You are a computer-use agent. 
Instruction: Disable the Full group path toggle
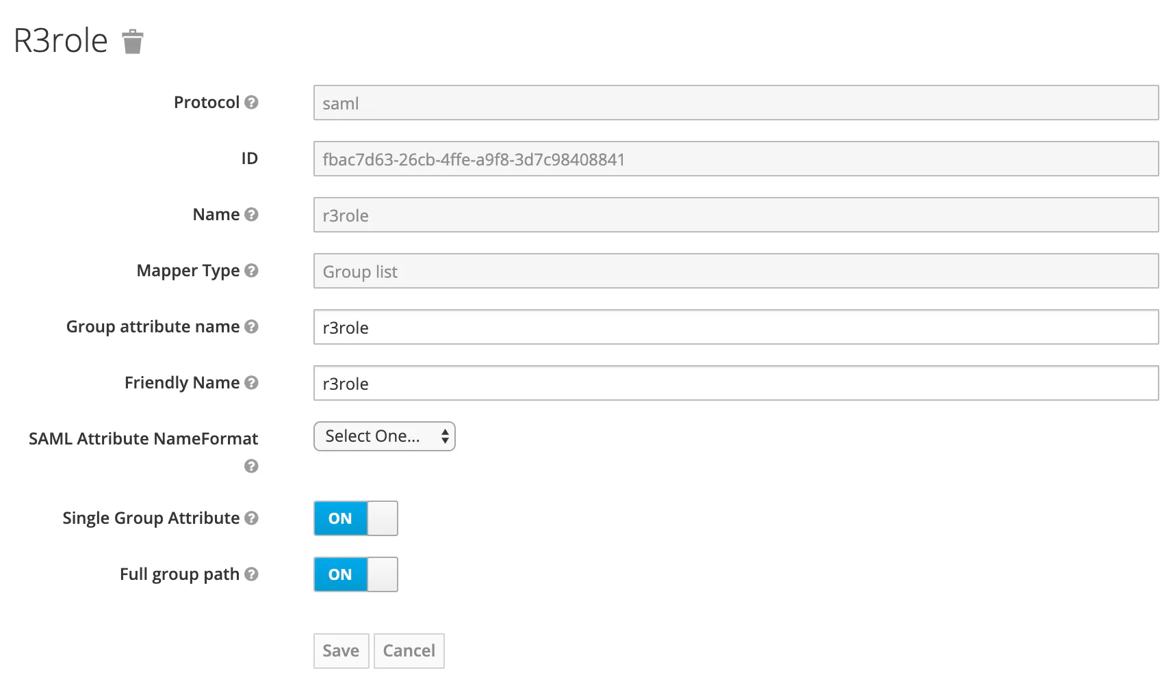coord(355,574)
